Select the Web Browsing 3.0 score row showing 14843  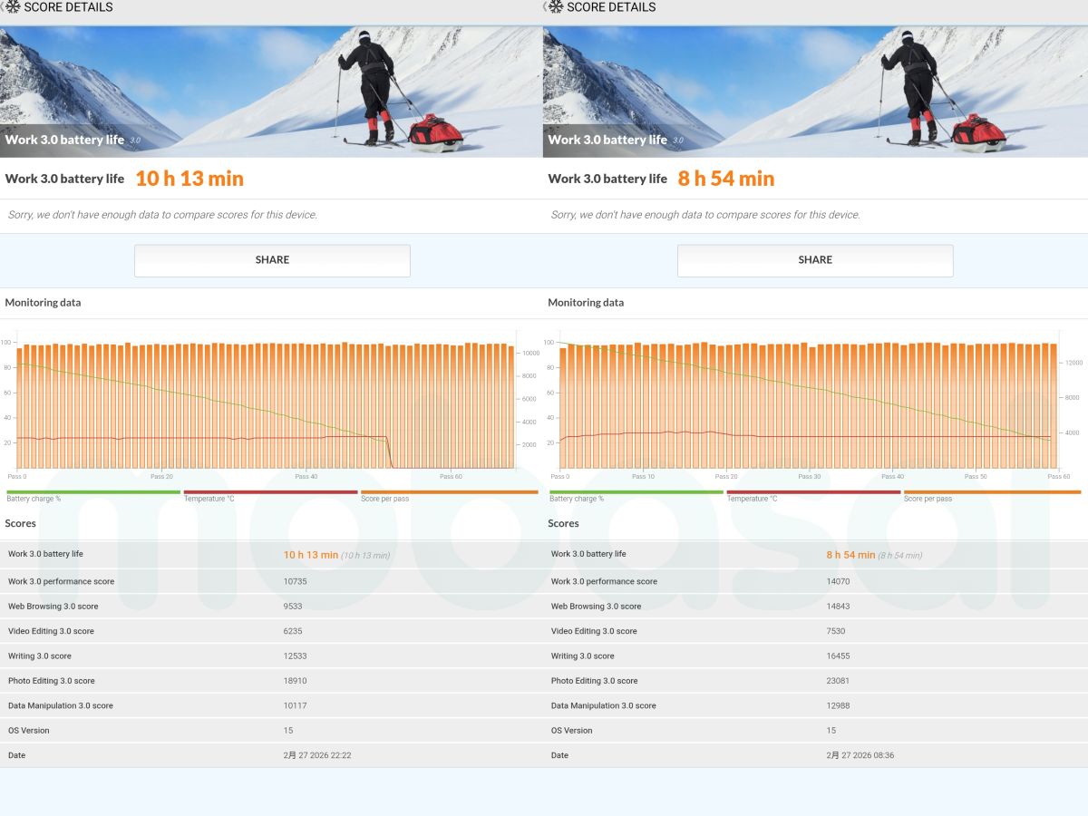pyautogui.click(x=815, y=607)
